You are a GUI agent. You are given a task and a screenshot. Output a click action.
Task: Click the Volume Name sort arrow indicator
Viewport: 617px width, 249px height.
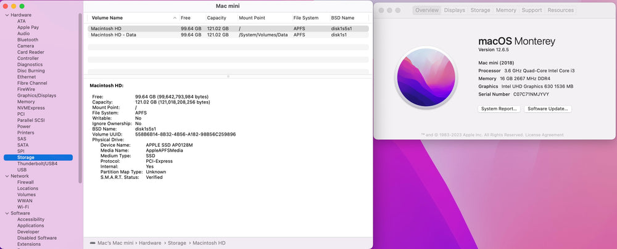175,18
